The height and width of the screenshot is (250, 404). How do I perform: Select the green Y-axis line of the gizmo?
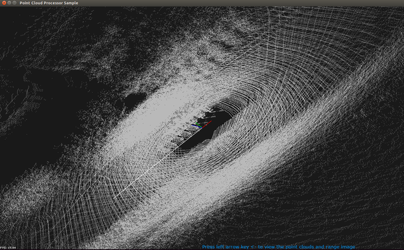pos(198,125)
